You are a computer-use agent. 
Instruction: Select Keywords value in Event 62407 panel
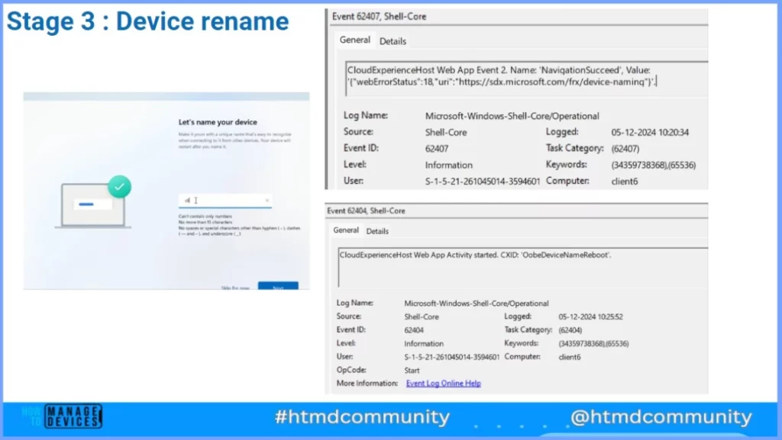654,165
